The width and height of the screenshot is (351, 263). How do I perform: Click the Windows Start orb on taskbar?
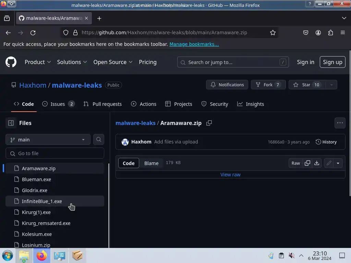pos(8,255)
